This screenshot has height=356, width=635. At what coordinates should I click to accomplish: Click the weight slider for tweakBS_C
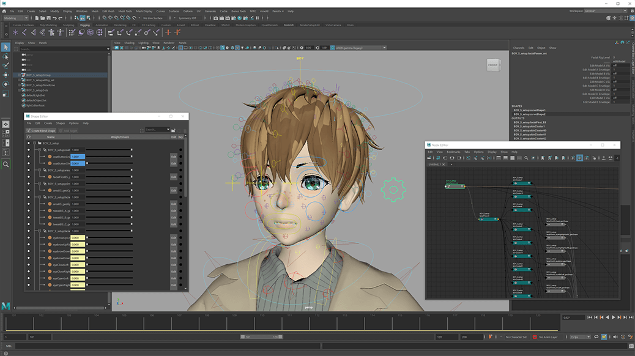tap(110, 224)
